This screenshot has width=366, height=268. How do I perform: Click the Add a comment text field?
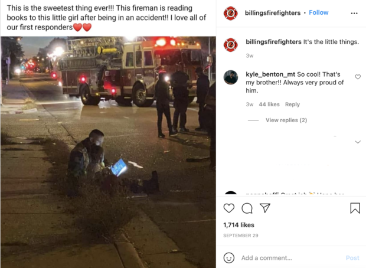tap(292, 258)
